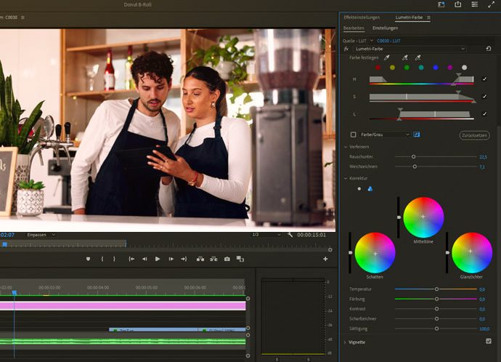The height and width of the screenshot is (362, 501).
Task: Open the Einstellungen tab
Action: pos(385,28)
